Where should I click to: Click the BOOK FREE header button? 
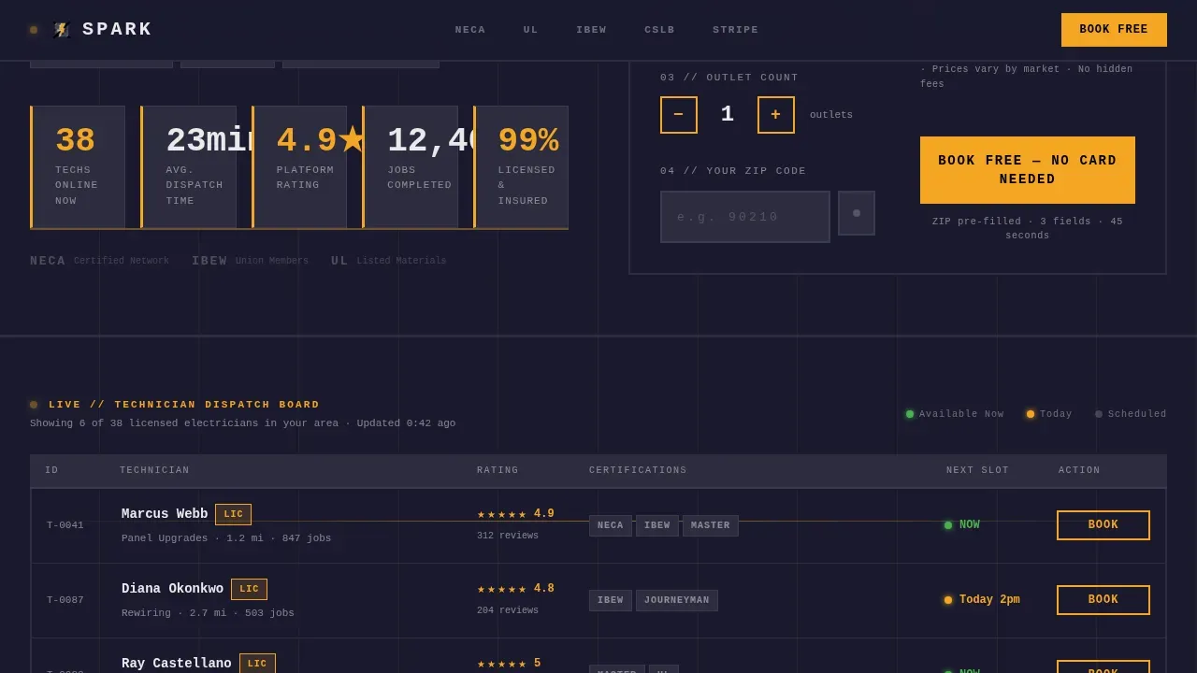pos(1114,30)
